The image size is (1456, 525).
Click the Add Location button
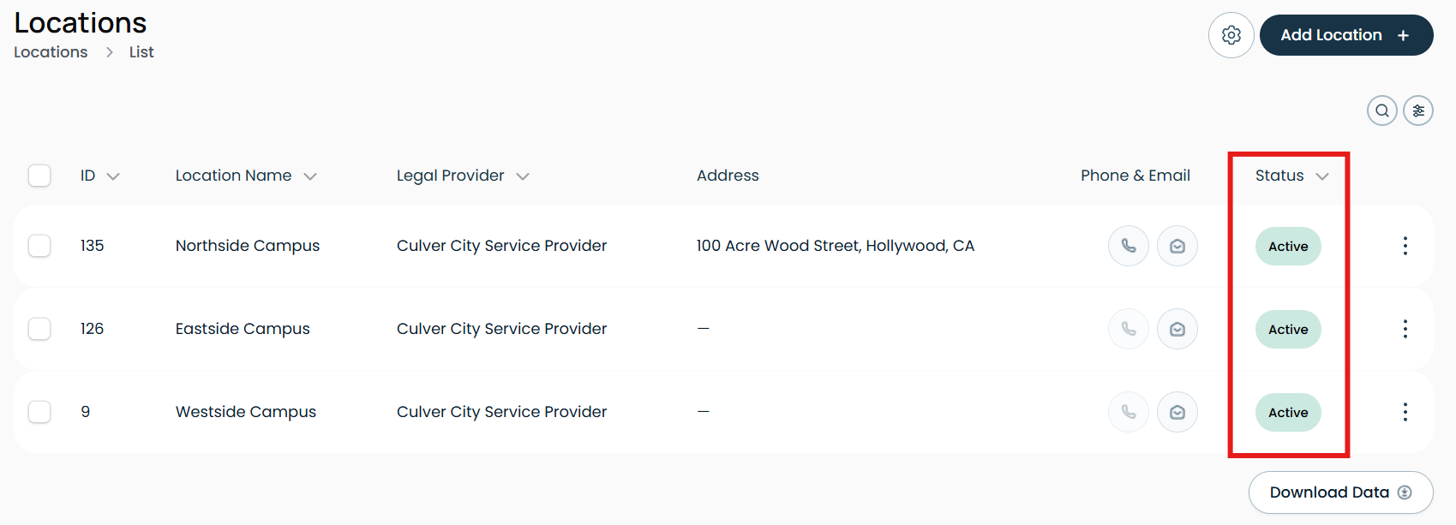pos(1346,35)
